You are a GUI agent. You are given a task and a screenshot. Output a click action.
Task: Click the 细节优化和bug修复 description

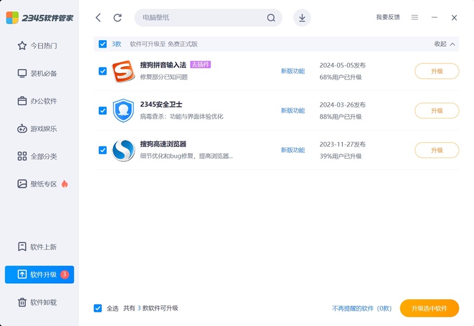tap(187, 156)
